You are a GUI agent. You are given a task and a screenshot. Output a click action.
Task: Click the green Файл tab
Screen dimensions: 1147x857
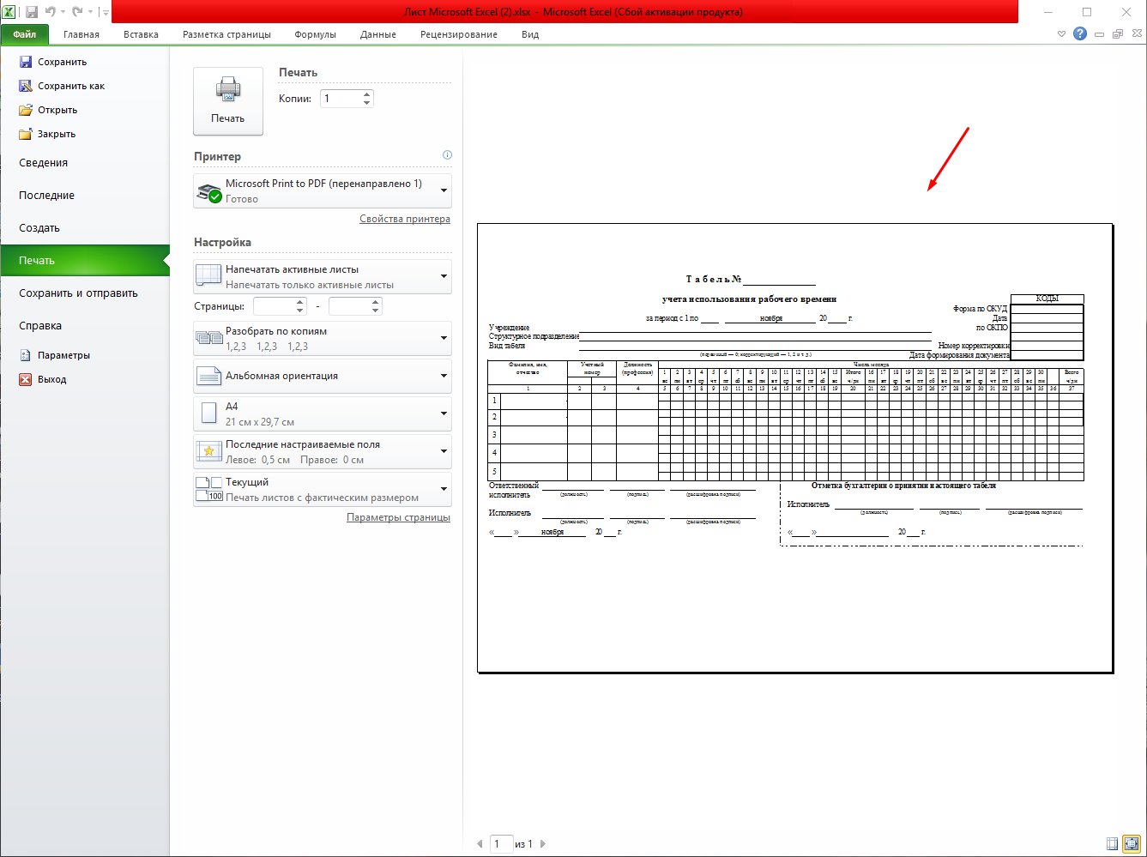point(25,34)
